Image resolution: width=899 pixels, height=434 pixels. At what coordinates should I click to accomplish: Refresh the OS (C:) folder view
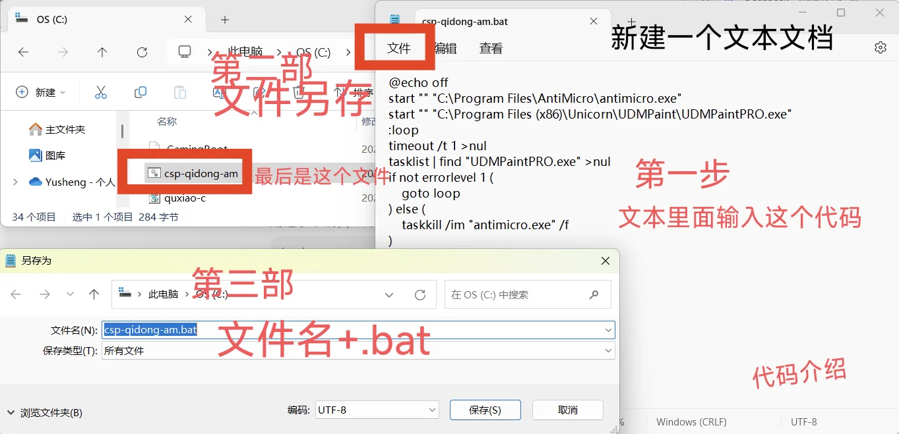[141, 53]
